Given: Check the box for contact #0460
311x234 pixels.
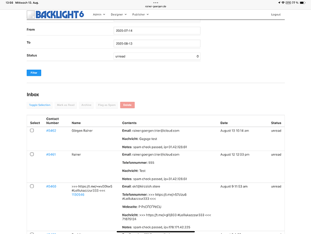Looking at the screenshot, I should pos(32,186).
